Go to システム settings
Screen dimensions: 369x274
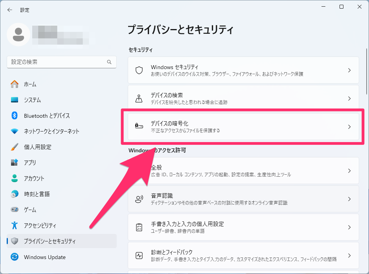tap(62, 100)
